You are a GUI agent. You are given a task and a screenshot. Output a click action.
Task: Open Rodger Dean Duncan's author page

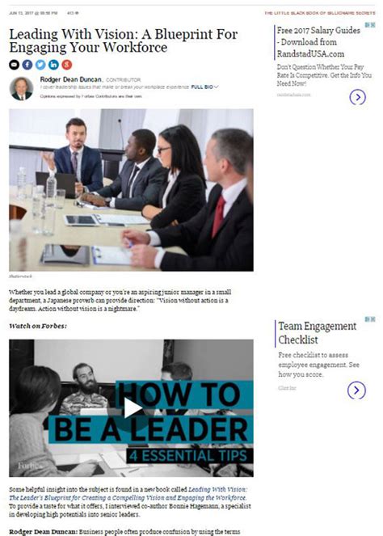(71, 79)
